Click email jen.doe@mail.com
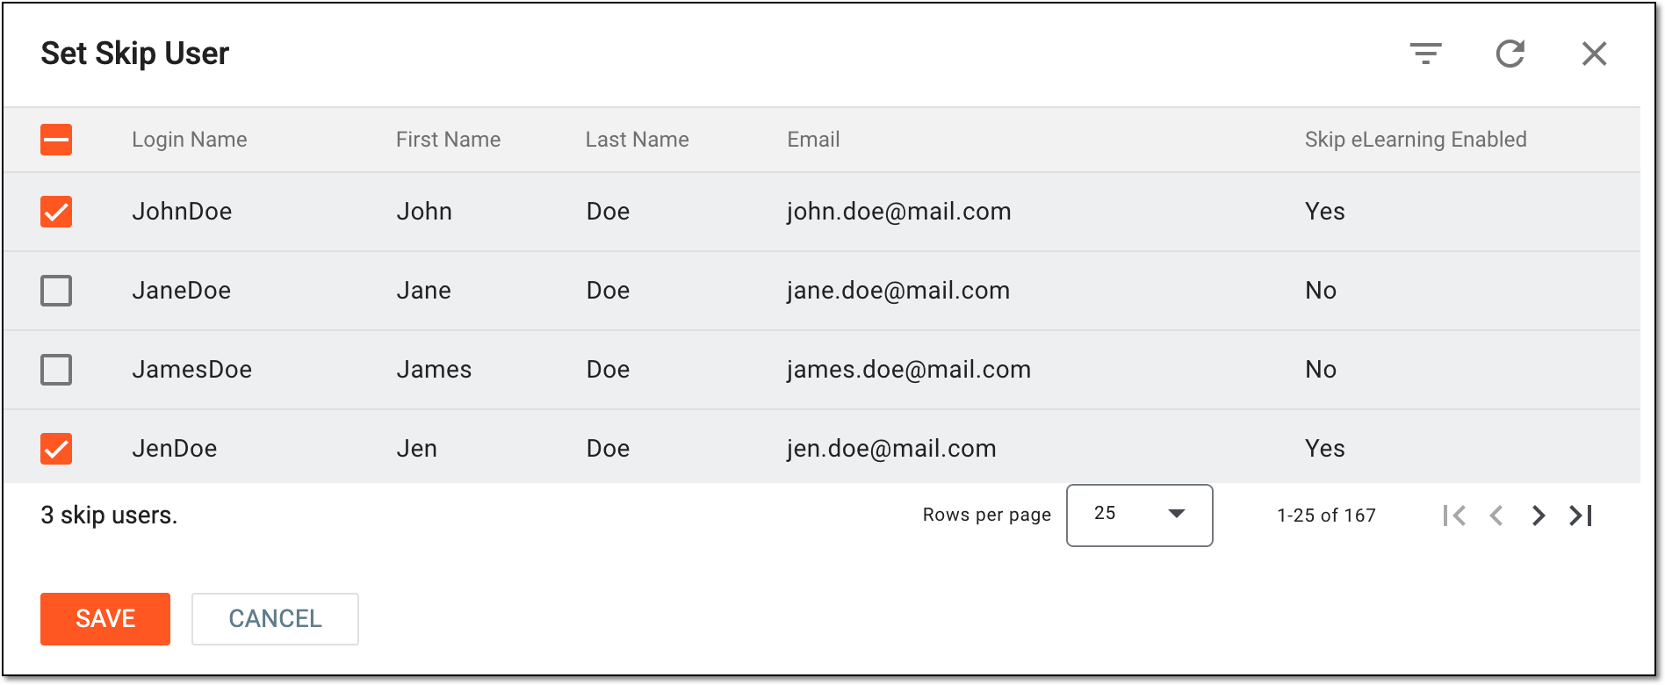The width and height of the screenshot is (1665, 685). [x=890, y=449]
